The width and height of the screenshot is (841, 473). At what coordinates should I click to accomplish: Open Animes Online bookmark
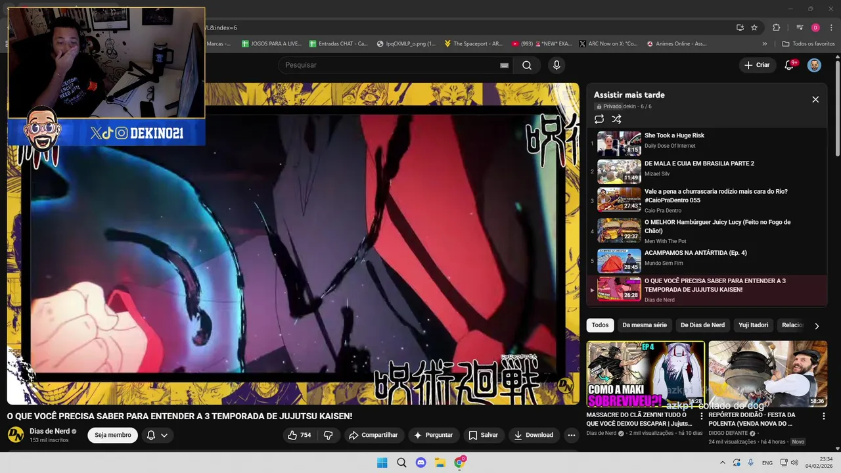click(677, 44)
